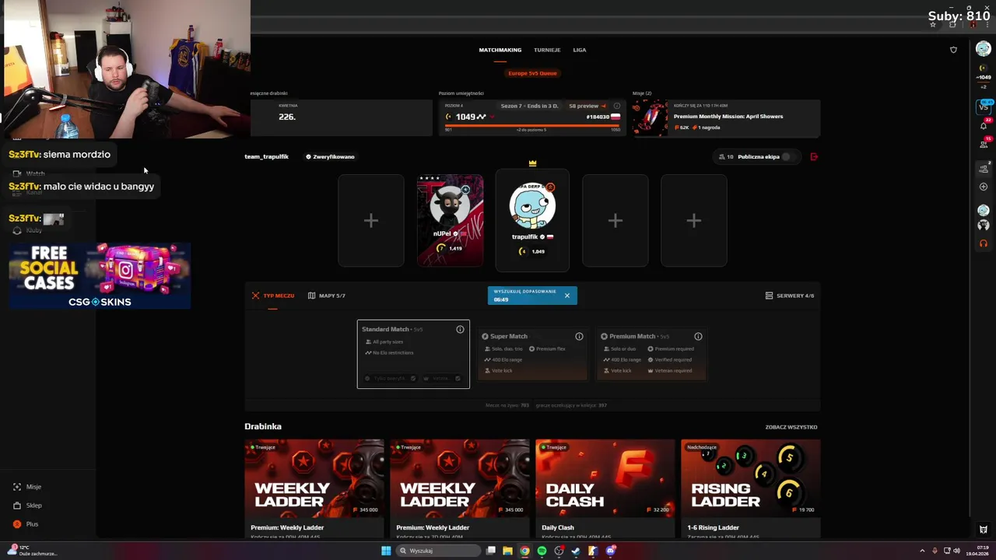Open Premium Monthly Mission: April Showers
The height and width of the screenshot is (560, 996).
(x=727, y=117)
